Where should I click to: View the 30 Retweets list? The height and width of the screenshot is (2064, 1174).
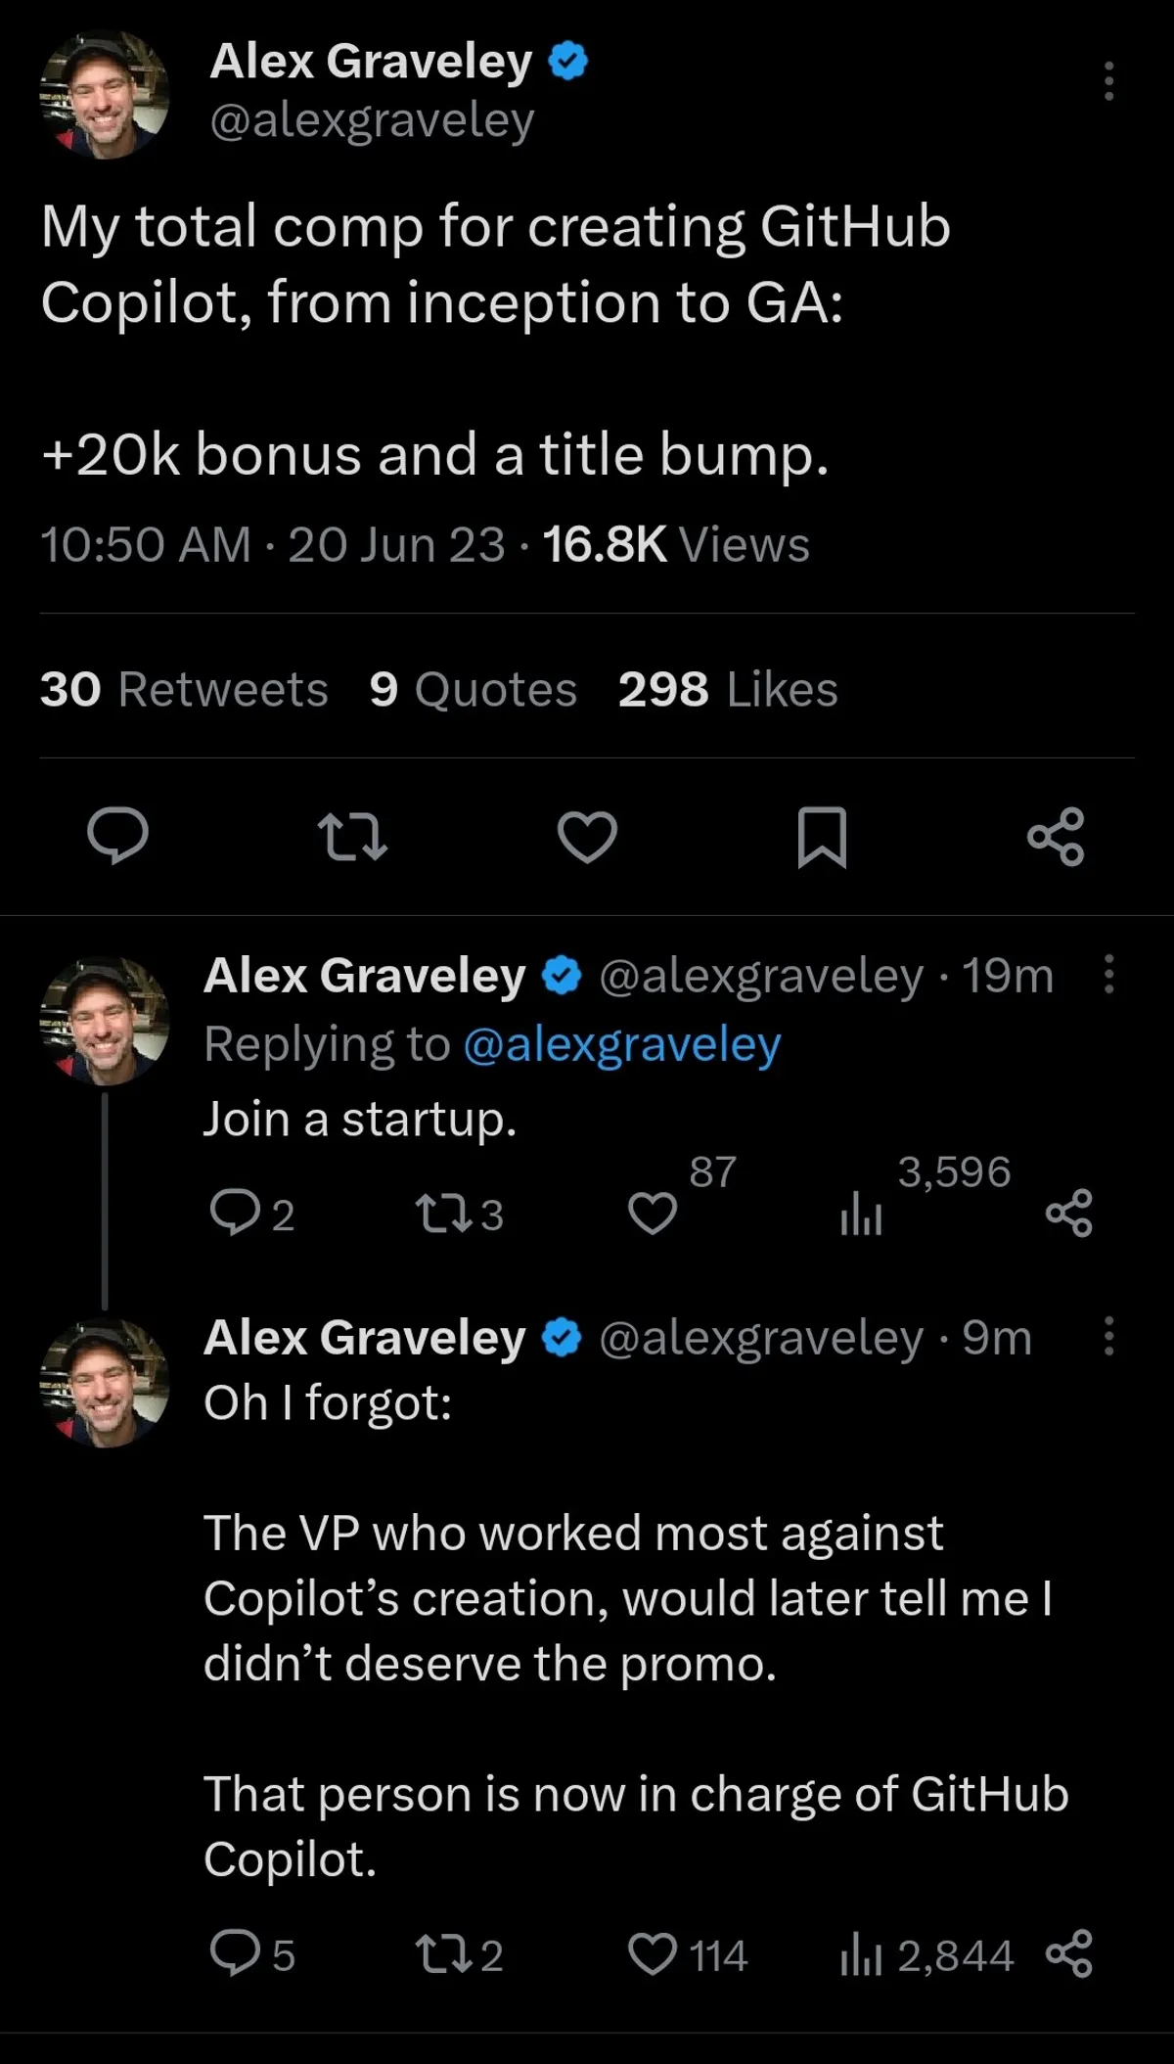[184, 689]
